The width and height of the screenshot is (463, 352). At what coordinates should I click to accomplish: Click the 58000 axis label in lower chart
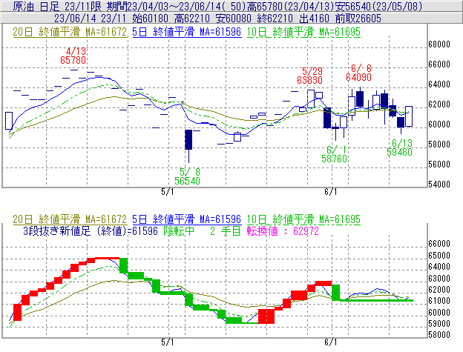pos(439,335)
